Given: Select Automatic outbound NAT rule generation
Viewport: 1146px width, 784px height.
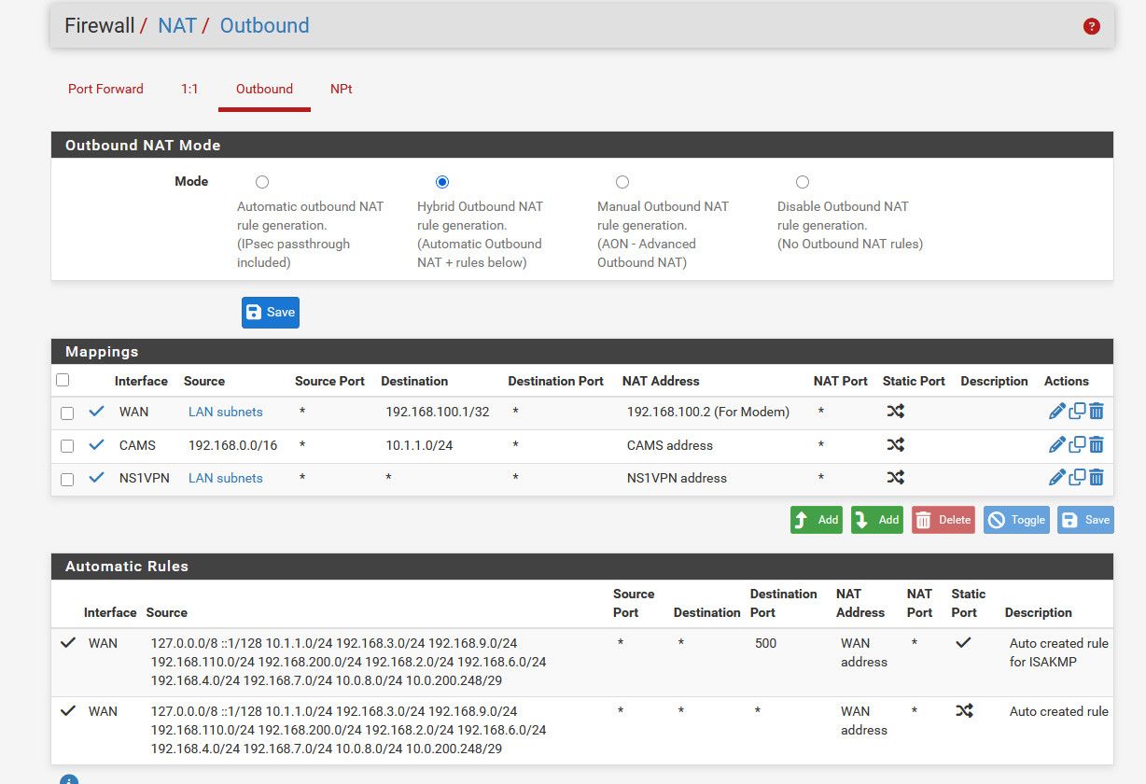Looking at the screenshot, I should click(262, 182).
